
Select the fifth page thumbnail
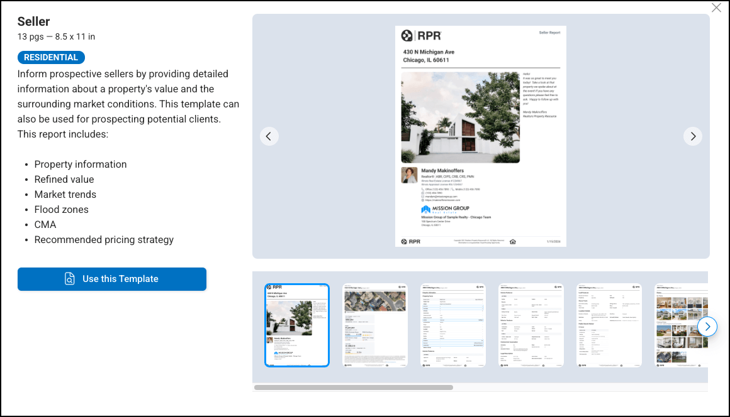pos(609,325)
